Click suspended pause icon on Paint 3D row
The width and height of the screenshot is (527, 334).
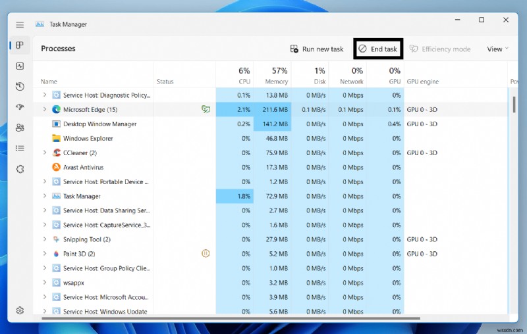(206, 254)
